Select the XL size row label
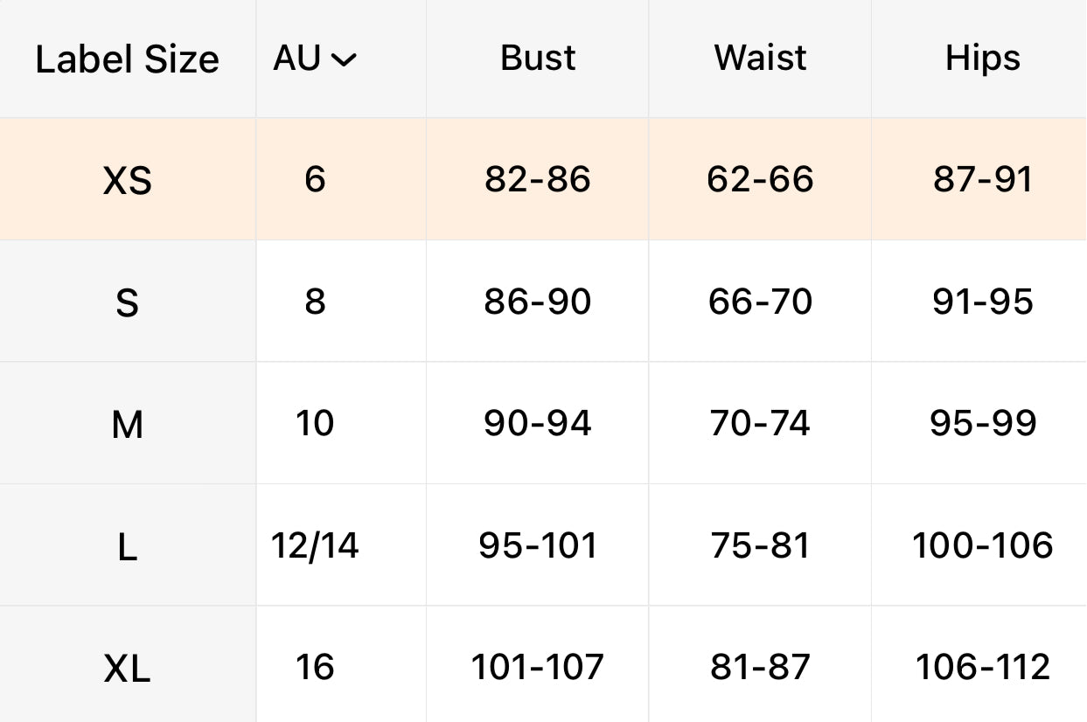The width and height of the screenshot is (1087, 722). coord(127,670)
